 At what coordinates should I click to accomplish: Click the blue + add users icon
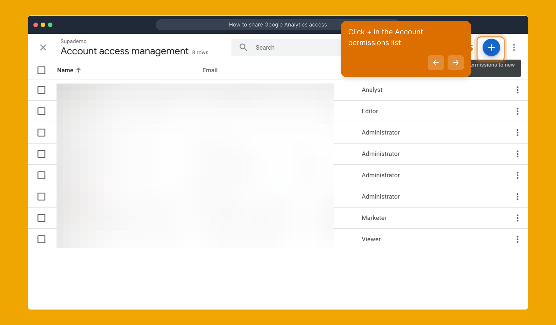tap(491, 48)
